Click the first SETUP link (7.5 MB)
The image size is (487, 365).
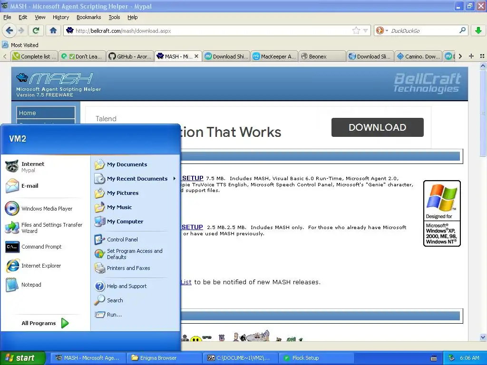[x=192, y=178]
